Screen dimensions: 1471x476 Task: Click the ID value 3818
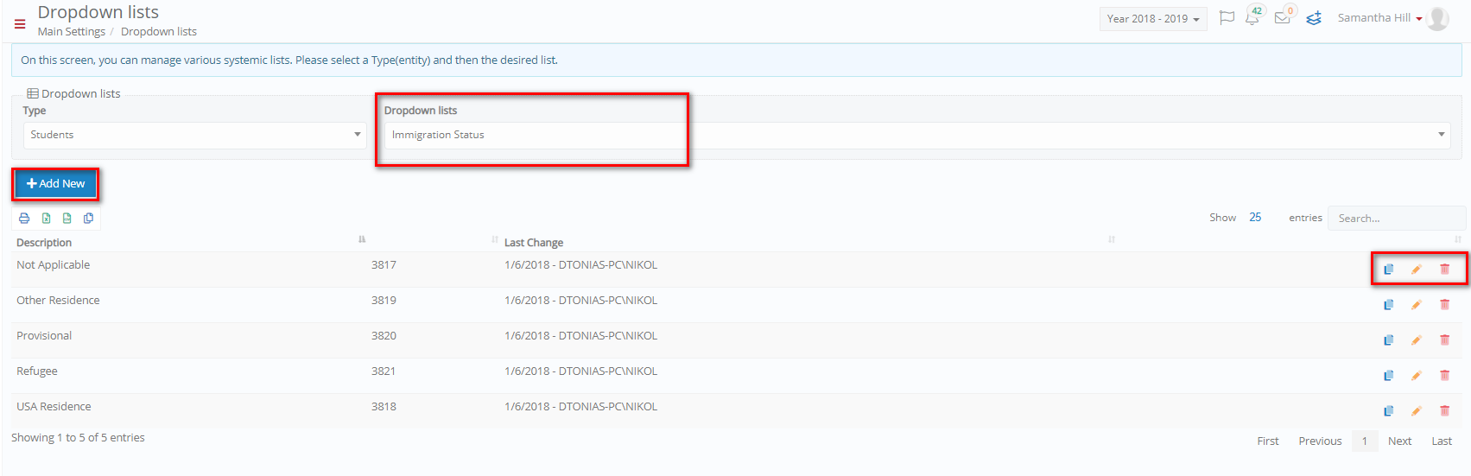coord(384,407)
